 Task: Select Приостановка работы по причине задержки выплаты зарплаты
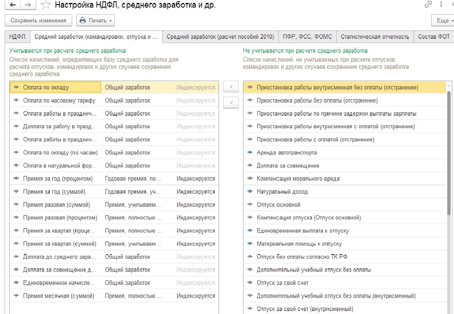345,114
